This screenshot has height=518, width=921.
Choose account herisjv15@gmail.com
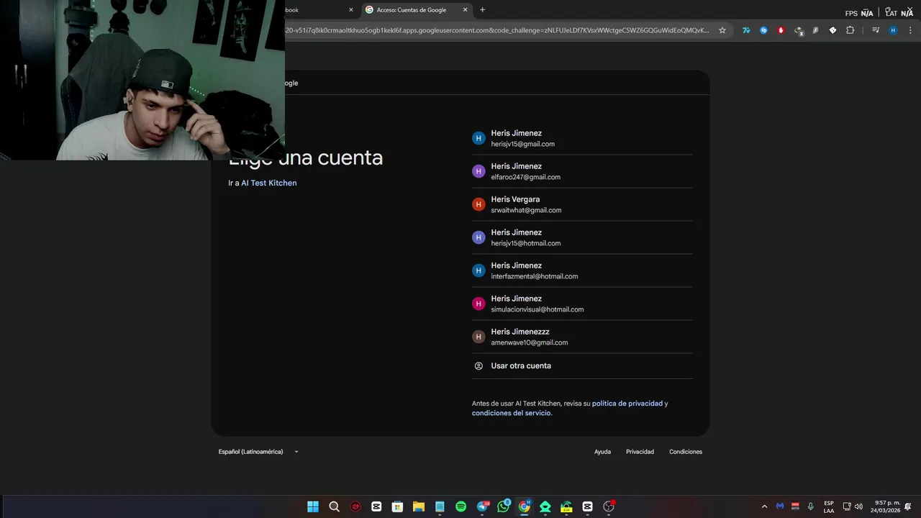pos(582,138)
